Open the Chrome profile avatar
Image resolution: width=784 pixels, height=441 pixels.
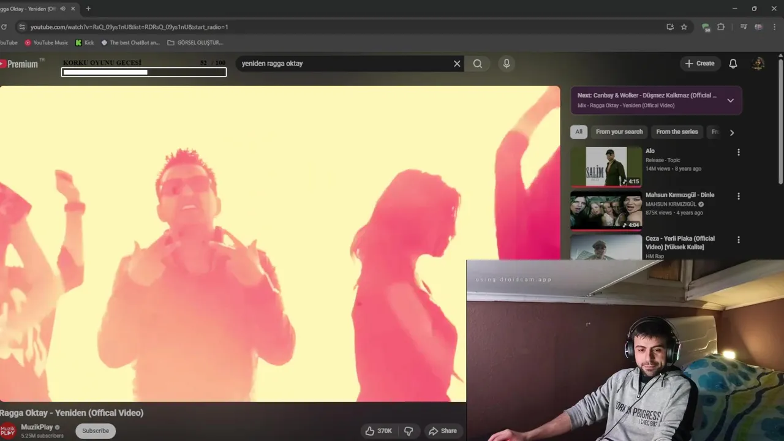(759, 27)
